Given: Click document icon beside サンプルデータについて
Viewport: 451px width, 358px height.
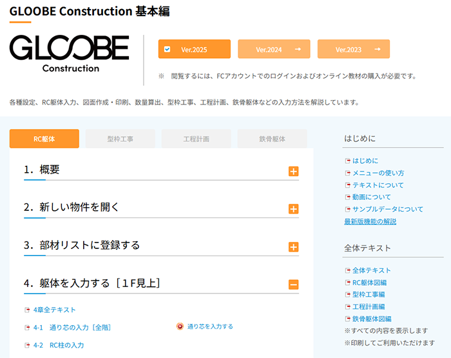Looking at the screenshot, I should click(x=347, y=209).
